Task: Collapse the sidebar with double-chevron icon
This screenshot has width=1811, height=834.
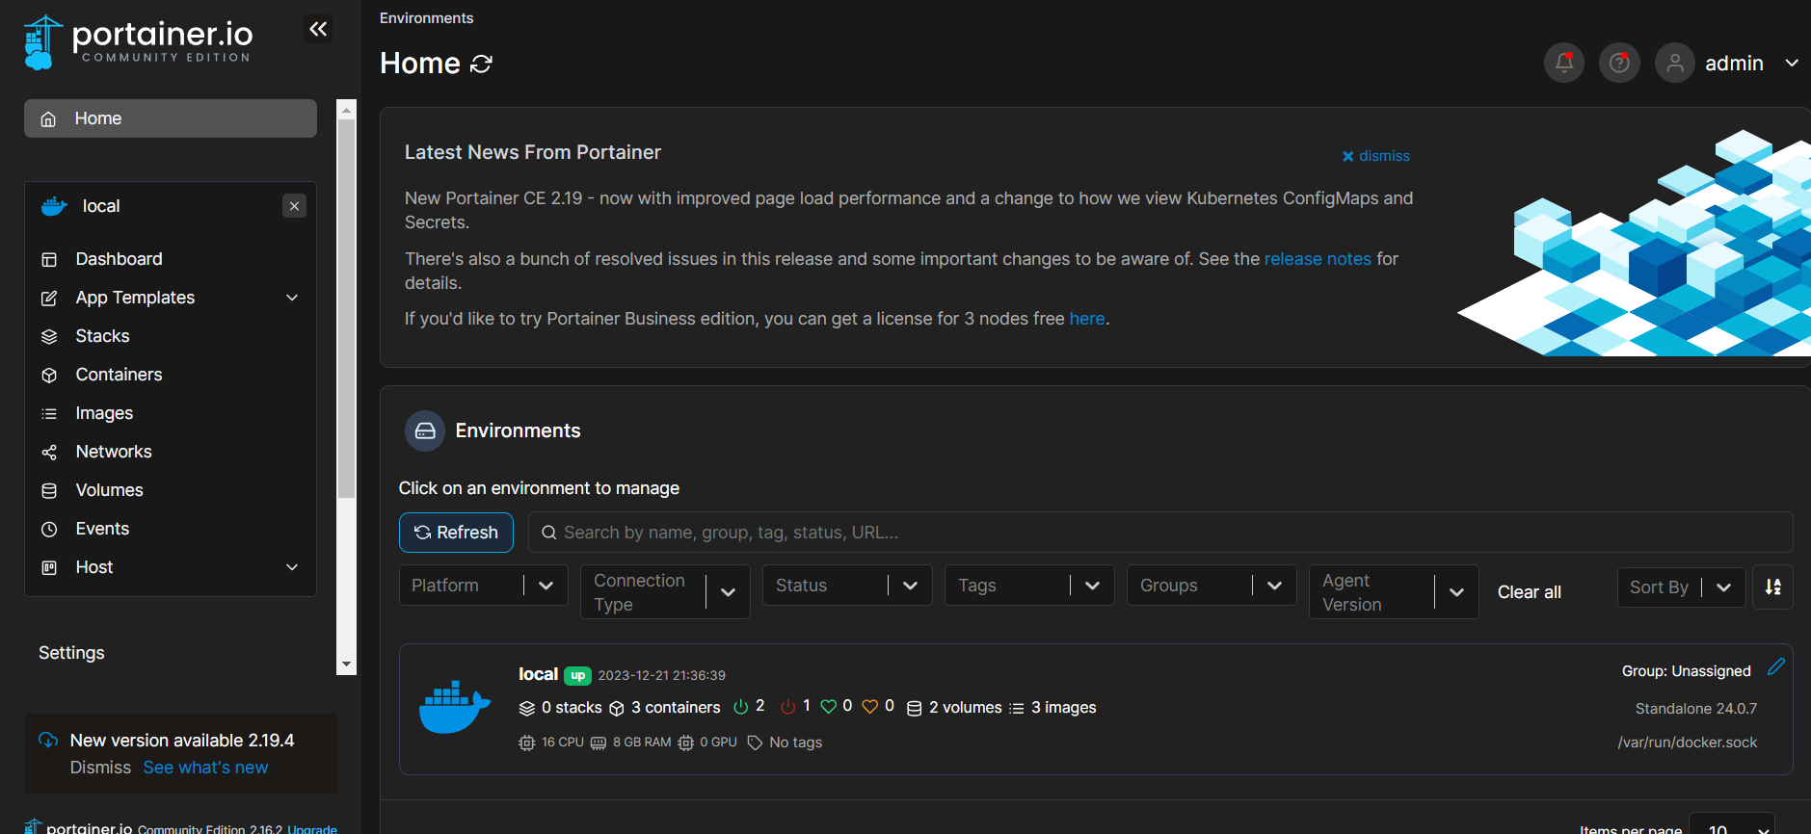Action: [318, 30]
